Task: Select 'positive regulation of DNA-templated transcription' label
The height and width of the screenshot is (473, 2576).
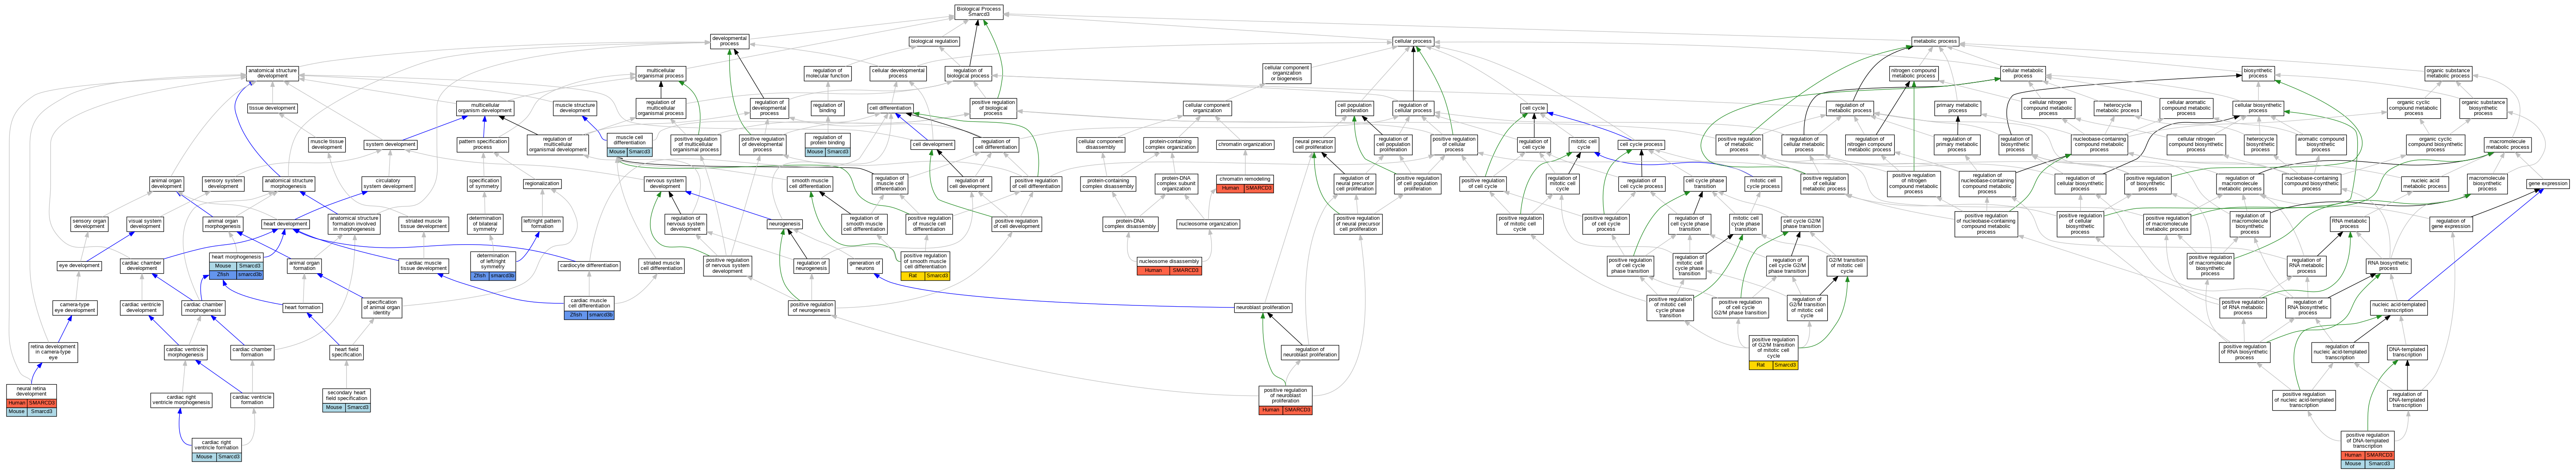Action: (2367, 441)
